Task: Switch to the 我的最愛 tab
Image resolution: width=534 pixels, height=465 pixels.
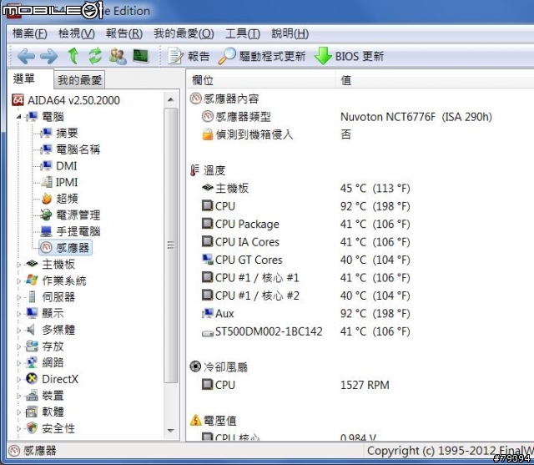Action: coord(79,80)
